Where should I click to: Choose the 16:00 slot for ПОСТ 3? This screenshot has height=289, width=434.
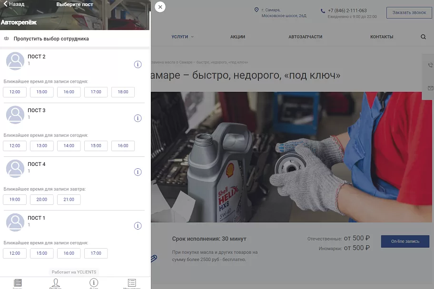pyautogui.click(x=123, y=146)
